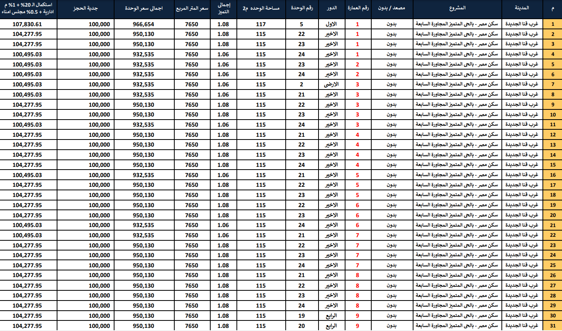
Task: Select unit price 950,130 in row 29
Action: pos(143,306)
